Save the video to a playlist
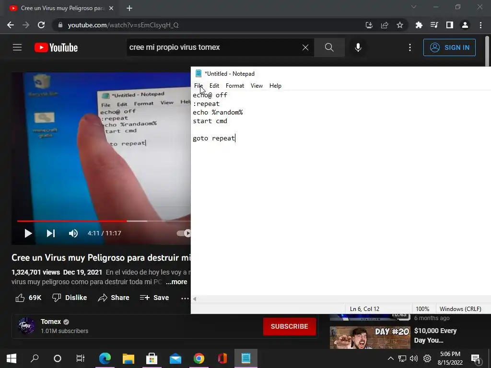The height and width of the screenshot is (368, 491). (x=154, y=298)
